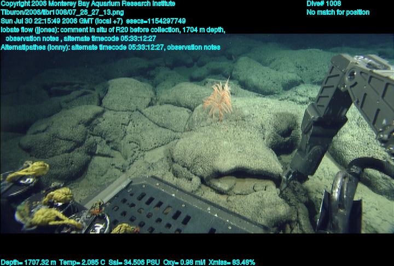Select the lobate flow (jjones) comment line

(113, 30)
